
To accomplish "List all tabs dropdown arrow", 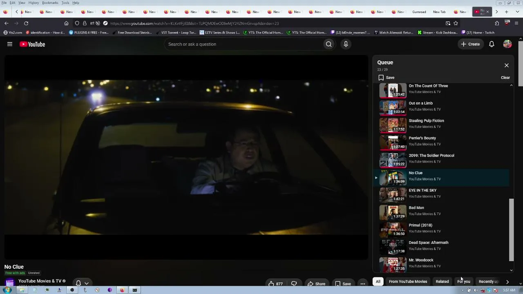I will click(516, 12).
